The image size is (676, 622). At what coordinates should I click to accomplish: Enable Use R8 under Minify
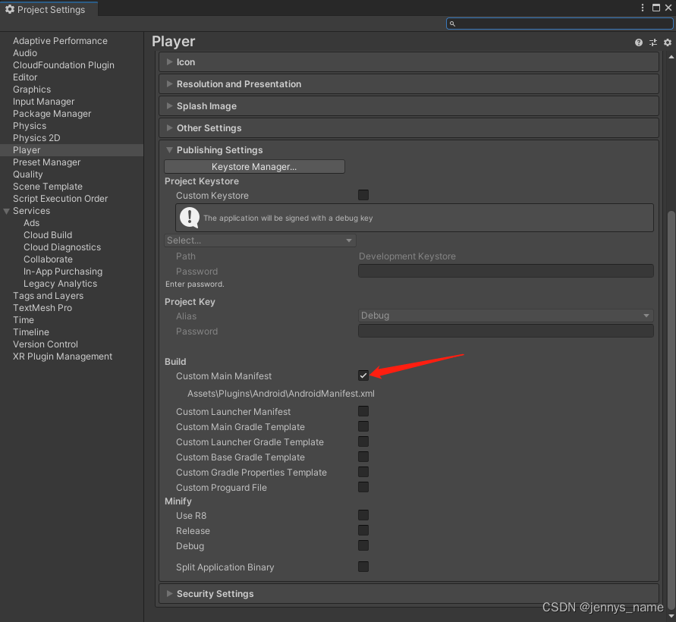(x=363, y=515)
